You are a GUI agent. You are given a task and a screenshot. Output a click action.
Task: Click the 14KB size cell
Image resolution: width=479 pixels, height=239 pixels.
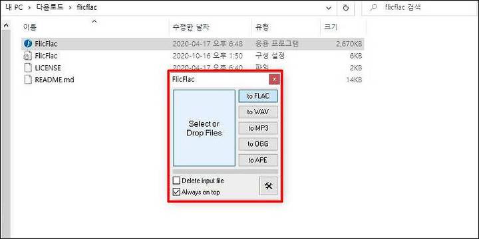354,80
